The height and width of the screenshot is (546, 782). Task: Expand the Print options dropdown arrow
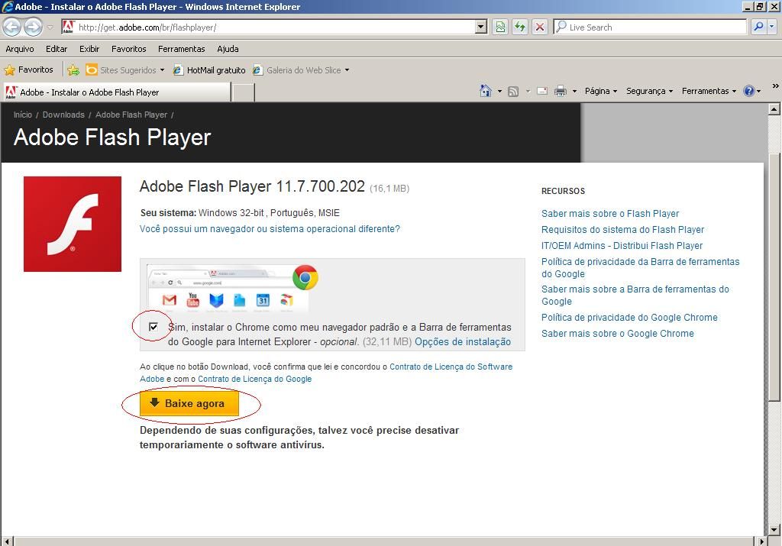tap(574, 91)
